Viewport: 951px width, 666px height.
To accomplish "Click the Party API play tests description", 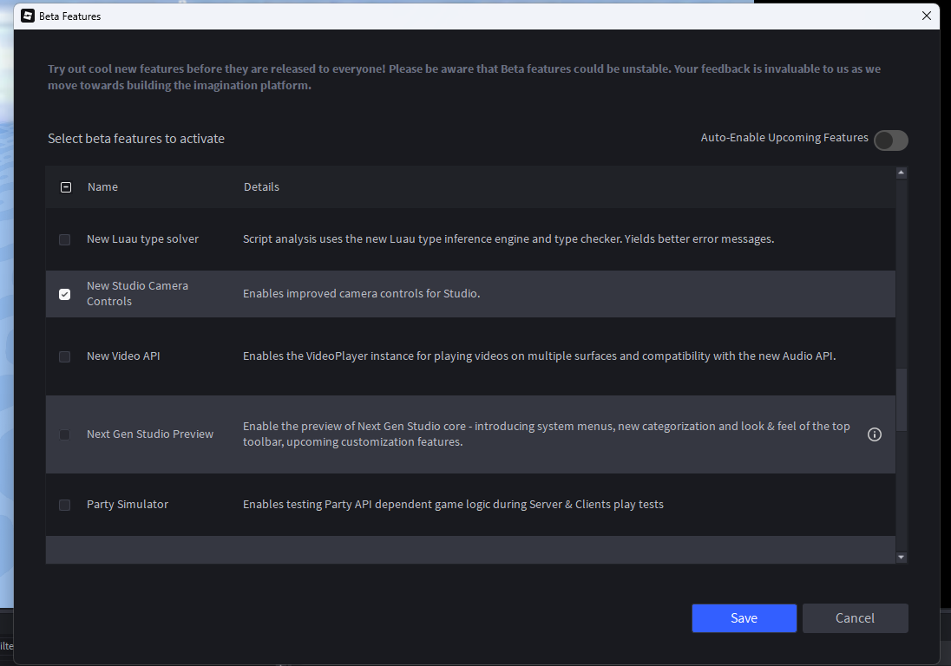I will [x=453, y=505].
